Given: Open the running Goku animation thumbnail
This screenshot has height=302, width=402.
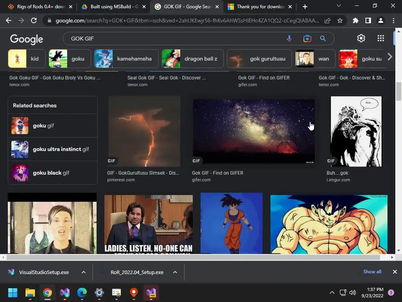Looking at the screenshot, I should pyautogui.click(x=232, y=223).
